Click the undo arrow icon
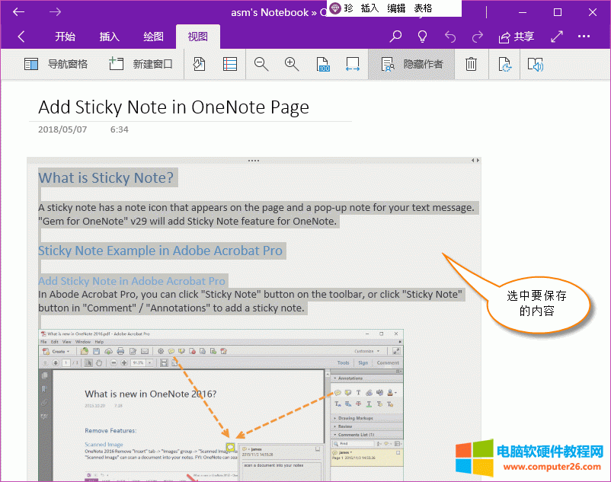 pyautogui.click(x=450, y=36)
